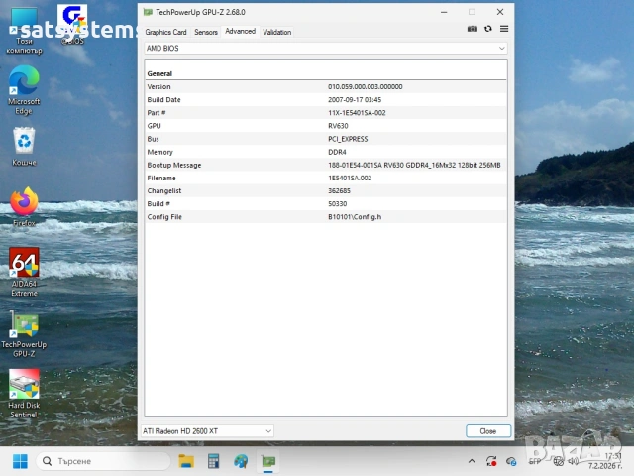
Task: Open the calculator from the taskbar
Action: [x=213, y=461]
